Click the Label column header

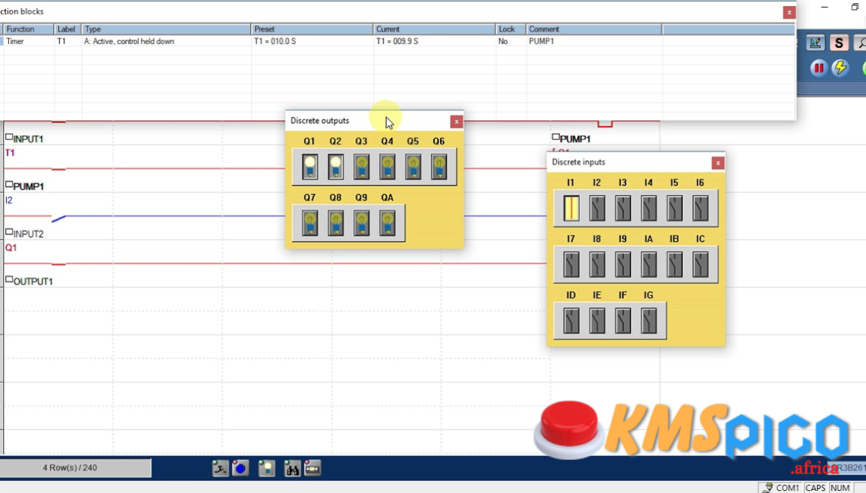click(68, 29)
